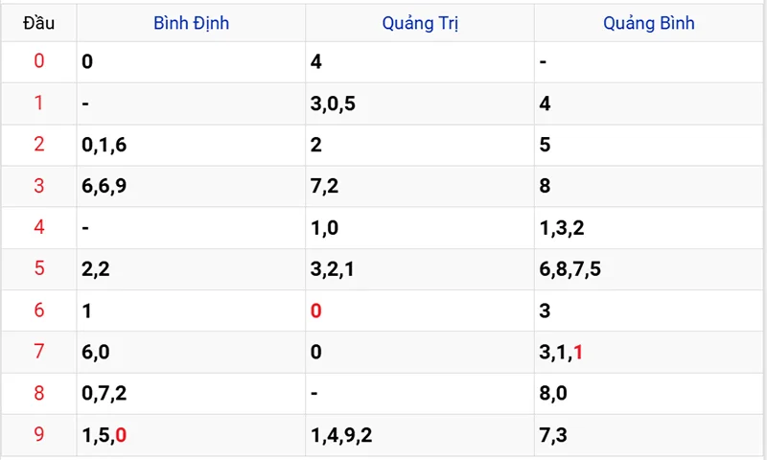767x460 pixels.
Task: Select the red 0 in Quảng Trị row 6
Action: point(316,310)
